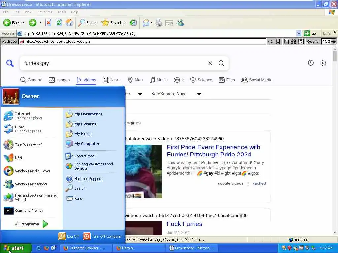
Task: Open the Edit menu
Action: (x=17, y=12)
